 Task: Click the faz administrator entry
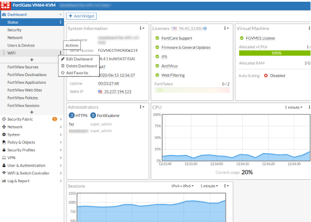point(71,124)
